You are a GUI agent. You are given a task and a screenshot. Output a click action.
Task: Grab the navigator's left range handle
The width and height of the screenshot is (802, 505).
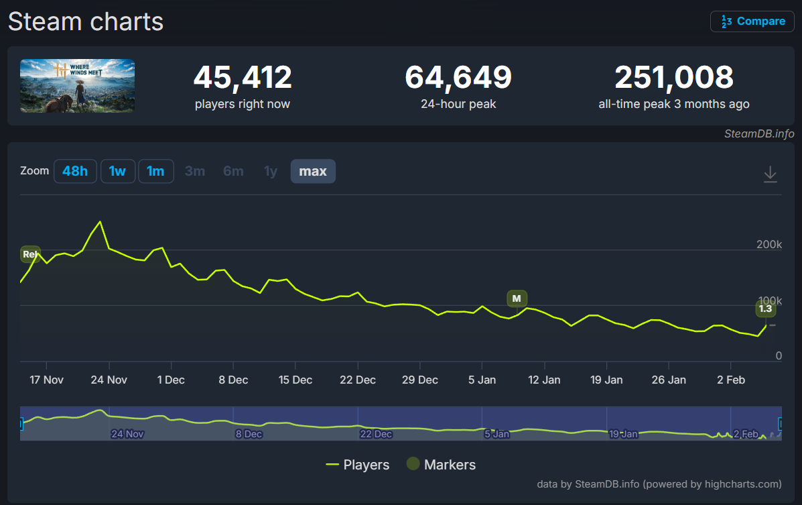21,424
